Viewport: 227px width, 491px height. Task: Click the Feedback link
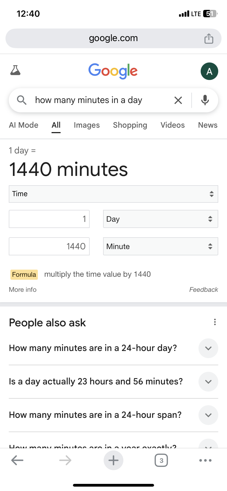[x=203, y=290]
